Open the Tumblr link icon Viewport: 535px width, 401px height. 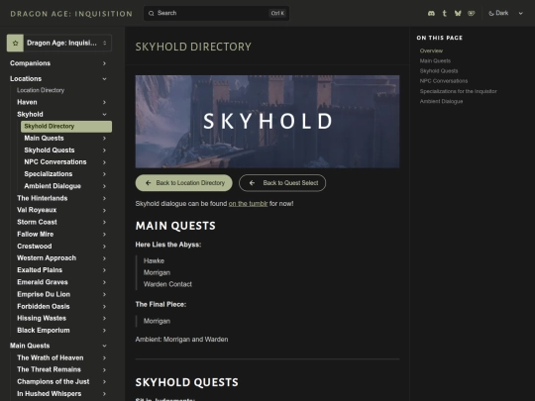click(x=445, y=13)
